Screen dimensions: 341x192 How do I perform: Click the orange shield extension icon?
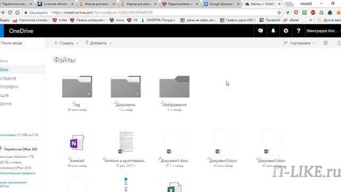[296, 13]
